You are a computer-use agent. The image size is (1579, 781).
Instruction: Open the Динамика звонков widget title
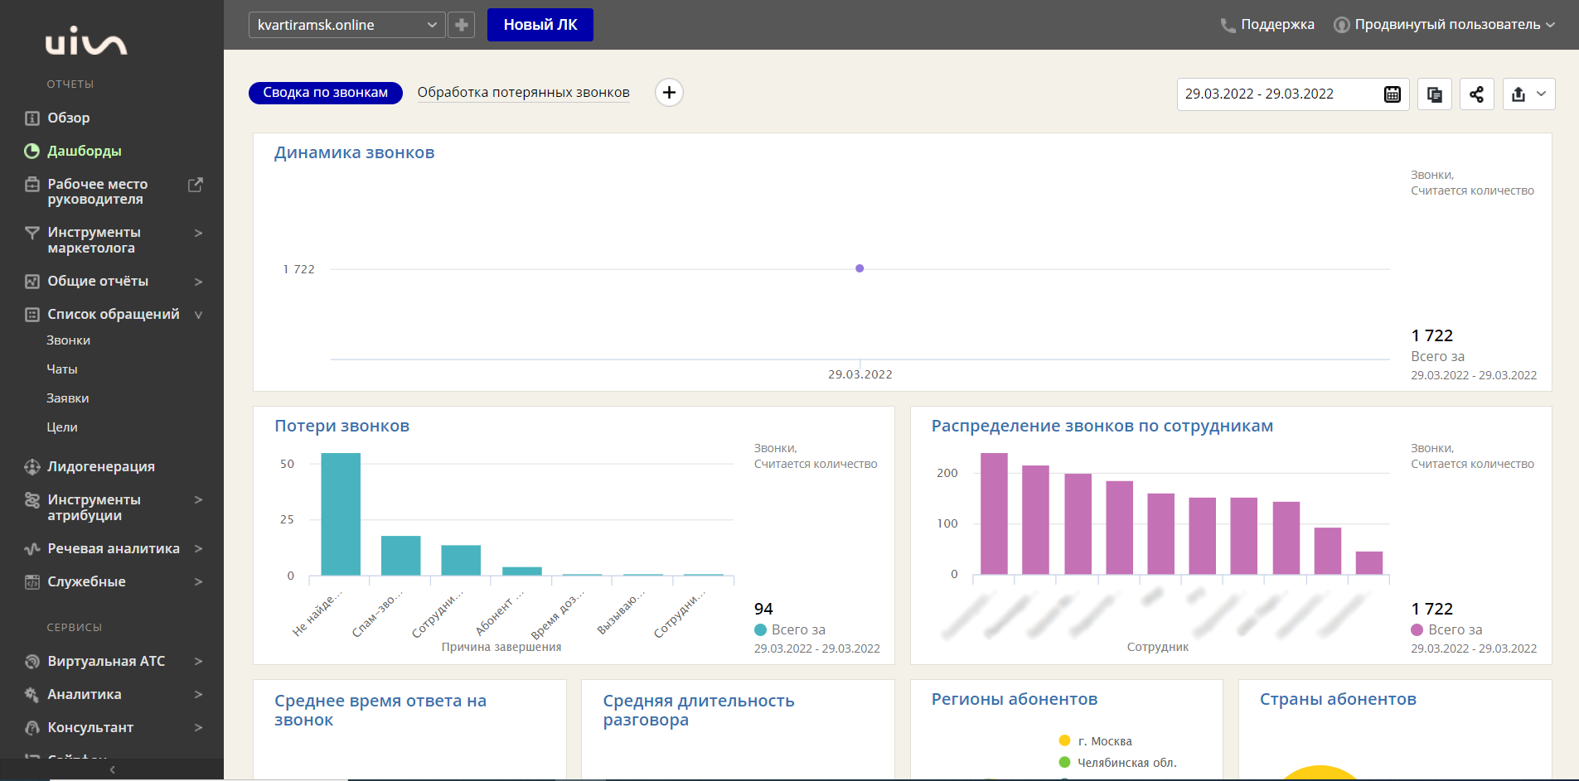pos(354,153)
